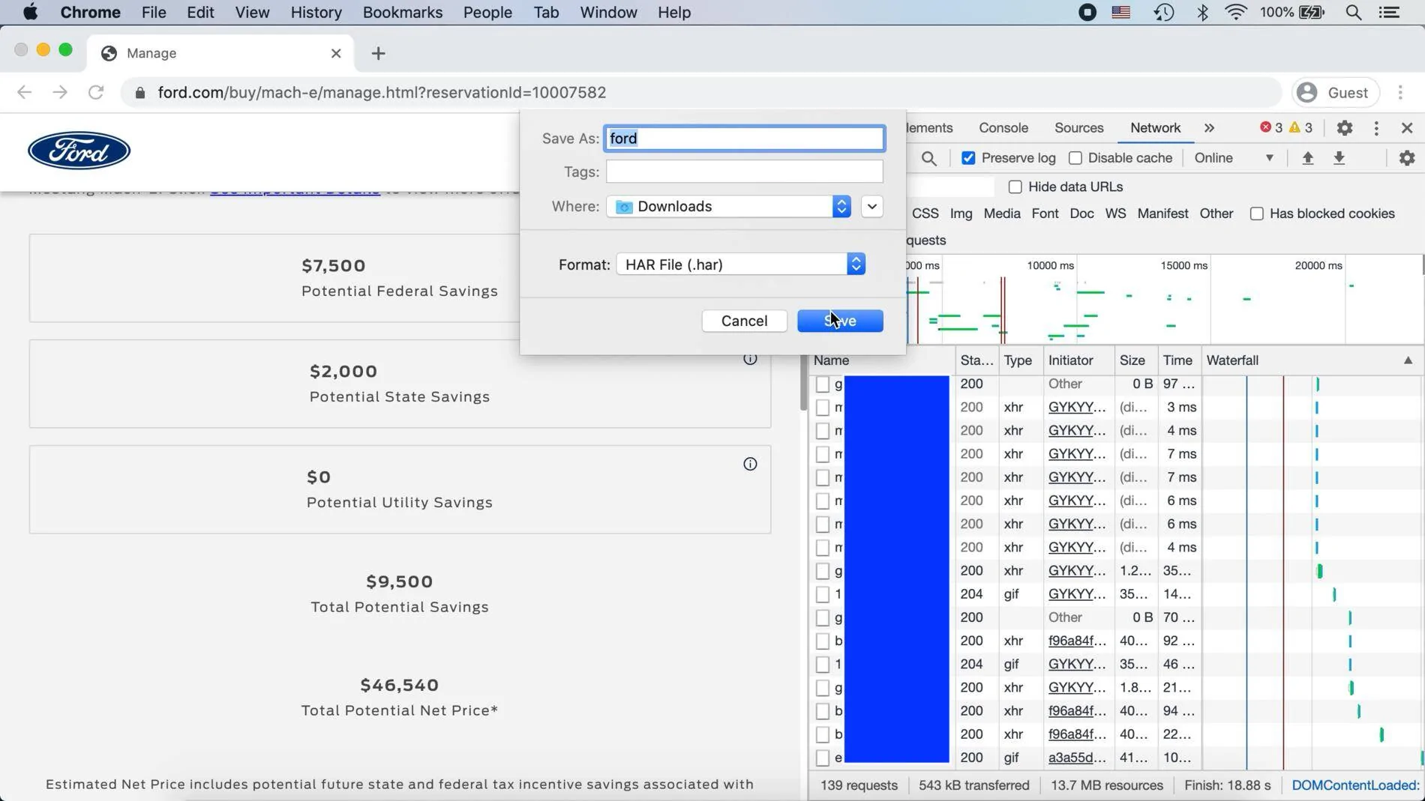Image resolution: width=1425 pixels, height=801 pixels.
Task: Filter requests by Font
Action: [x=1045, y=214]
